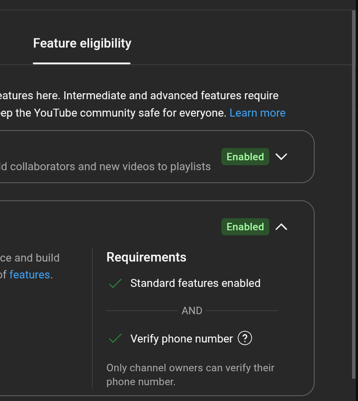
Task: Click the checkmark beside Verify phone number
Action: coord(115,339)
